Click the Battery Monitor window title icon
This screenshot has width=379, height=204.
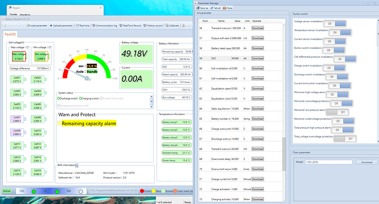[3, 19]
